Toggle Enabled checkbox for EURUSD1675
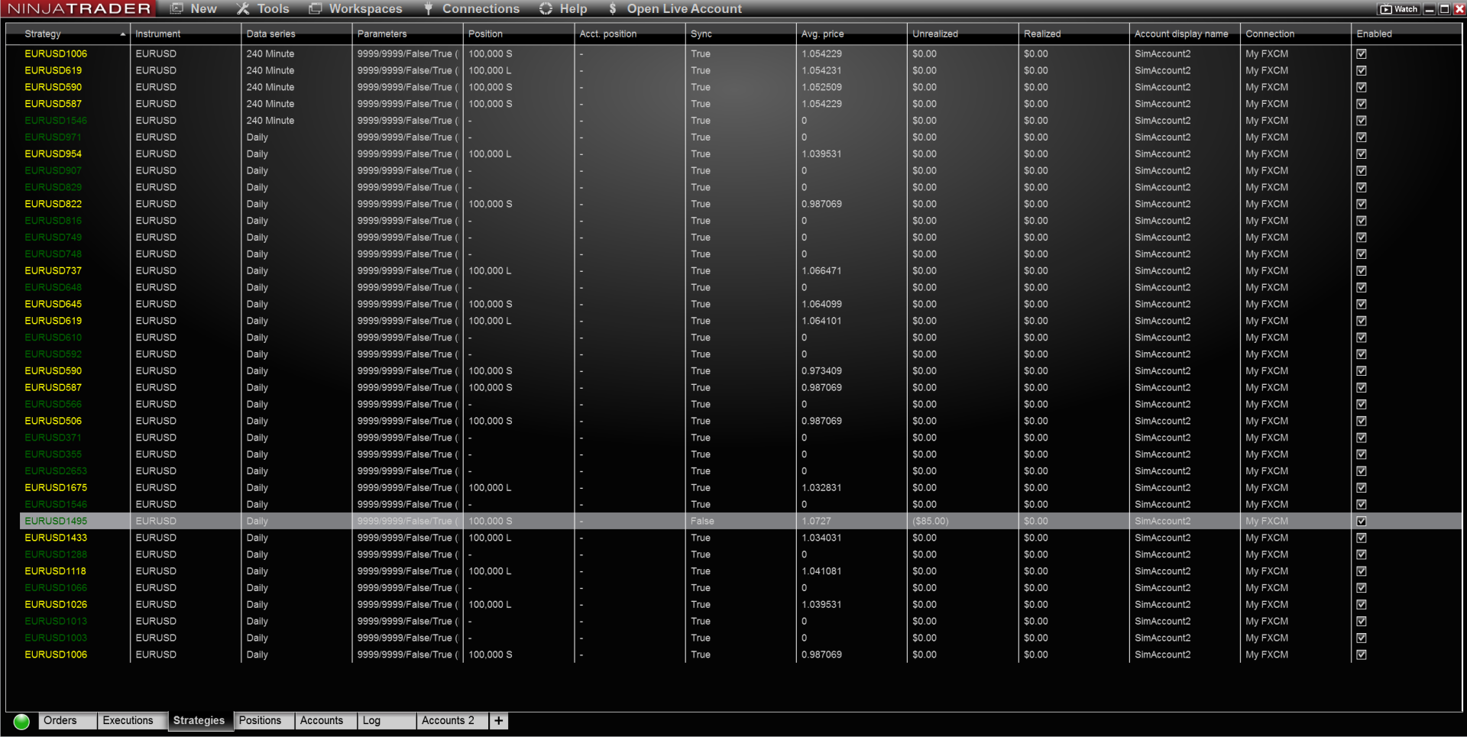The width and height of the screenshot is (1467, 737). pyautogui.click(x=1362, y=488)
